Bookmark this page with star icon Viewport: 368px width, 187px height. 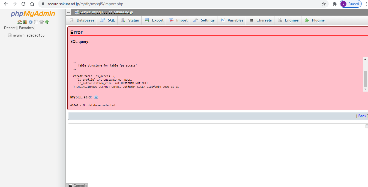(x=324, y=4)
